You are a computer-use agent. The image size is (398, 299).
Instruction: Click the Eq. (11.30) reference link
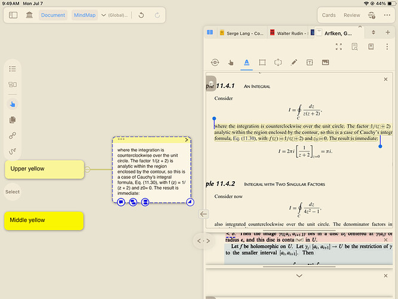[244, 139]
